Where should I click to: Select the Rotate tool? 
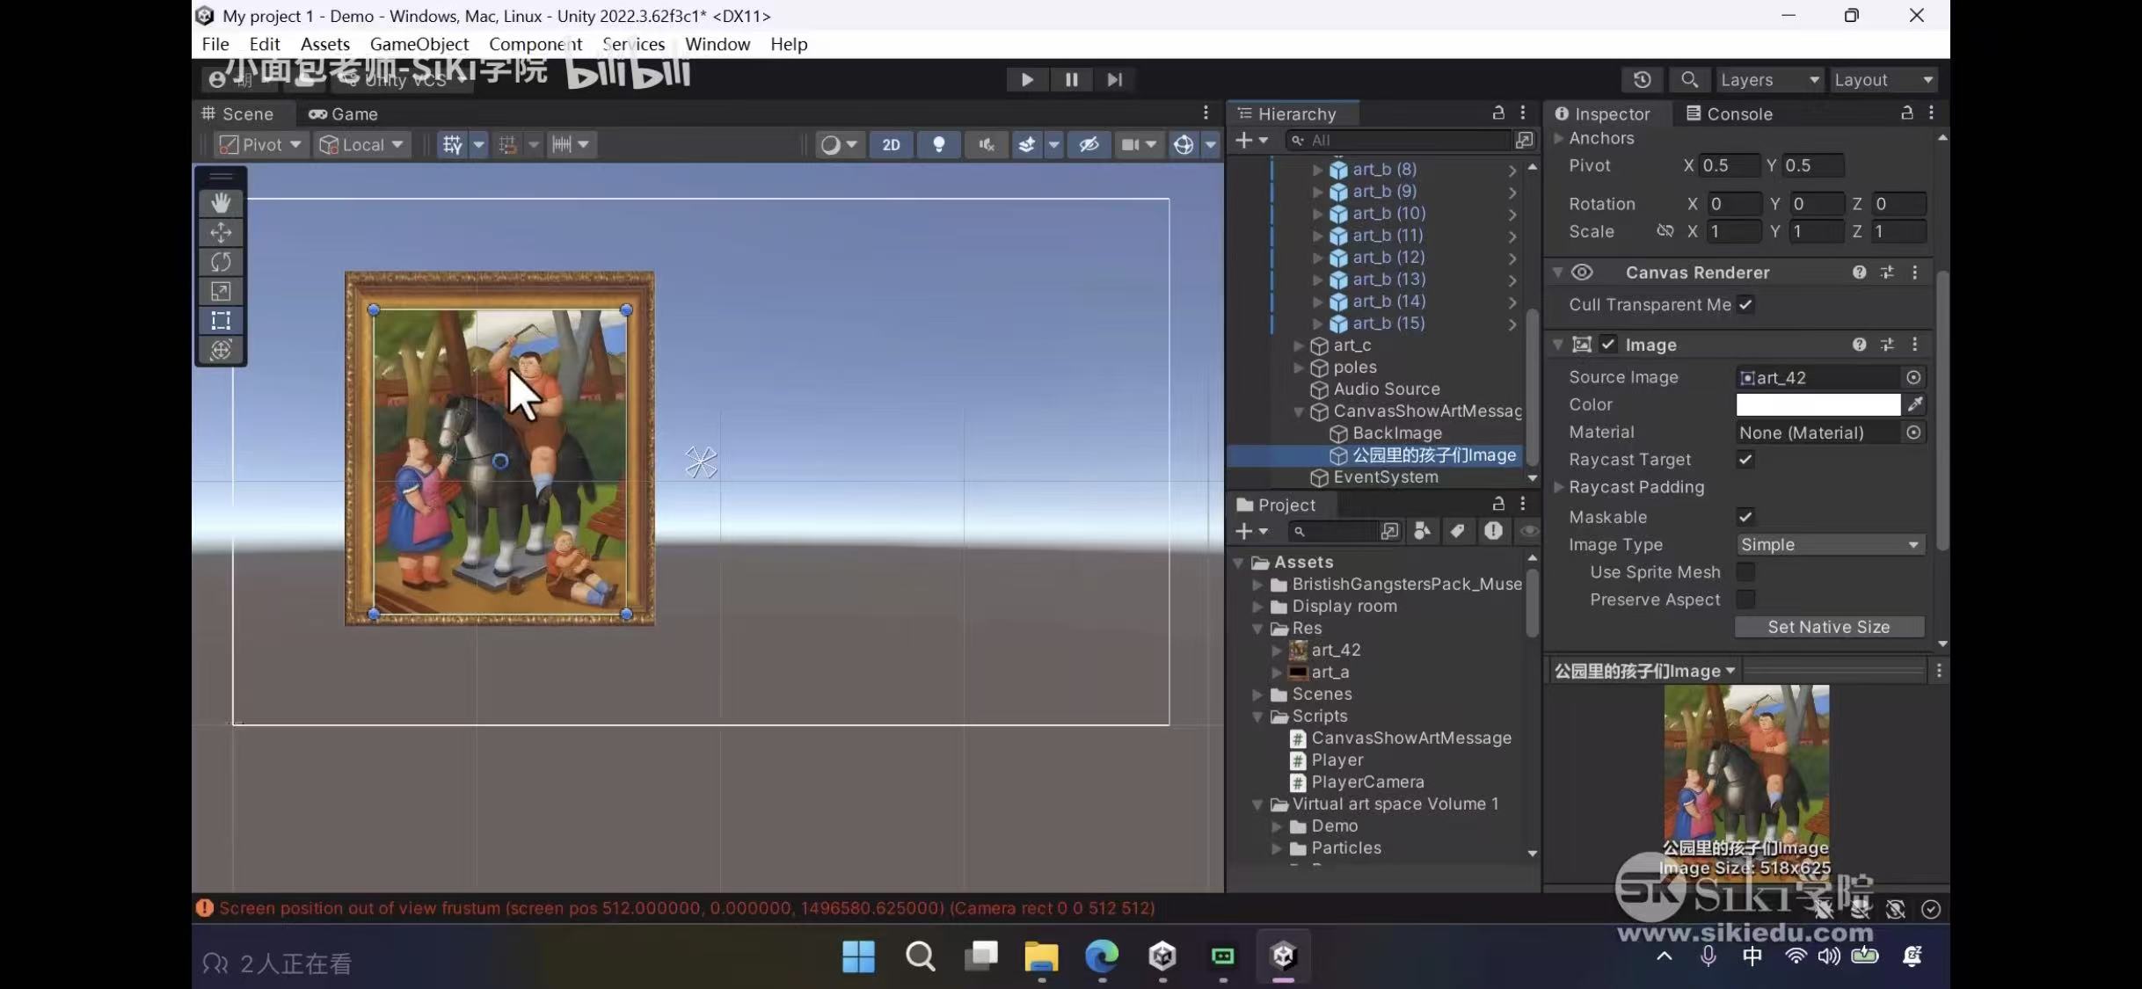pyautogui.click(x=221, y=262)
